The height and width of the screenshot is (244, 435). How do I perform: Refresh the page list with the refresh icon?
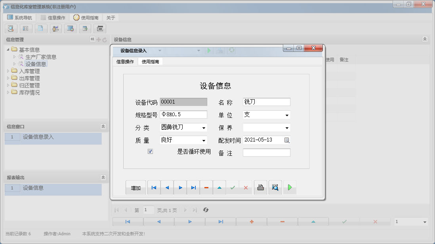click(x=206, y=210)
